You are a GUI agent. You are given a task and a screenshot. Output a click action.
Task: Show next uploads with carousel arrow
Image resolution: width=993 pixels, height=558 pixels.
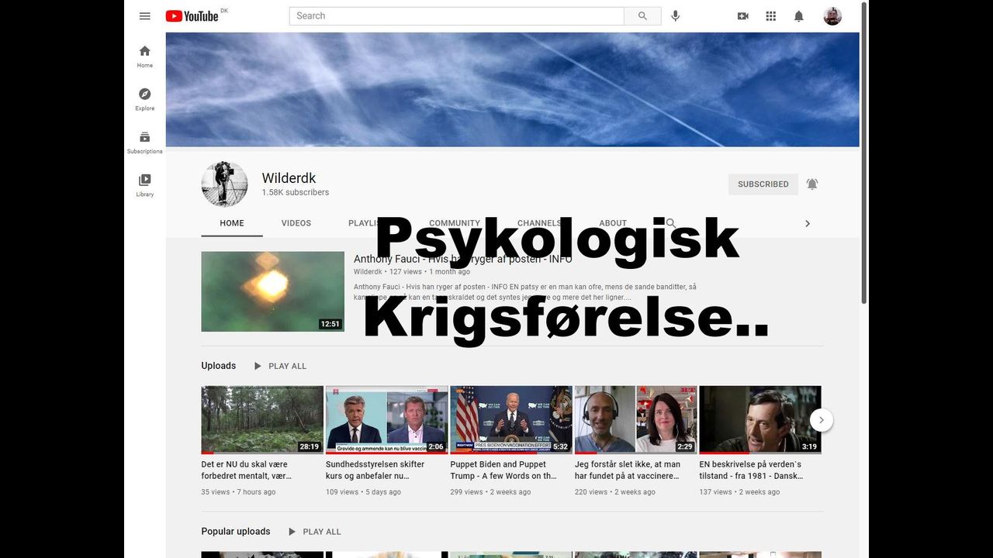pyautogui.click(x=821, y=420)
